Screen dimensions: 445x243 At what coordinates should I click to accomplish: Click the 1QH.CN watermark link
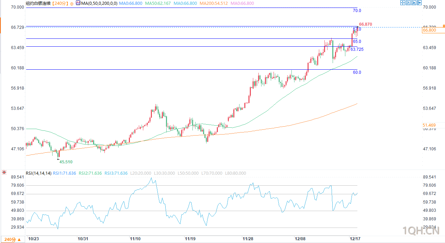click(x=421, y=231)
